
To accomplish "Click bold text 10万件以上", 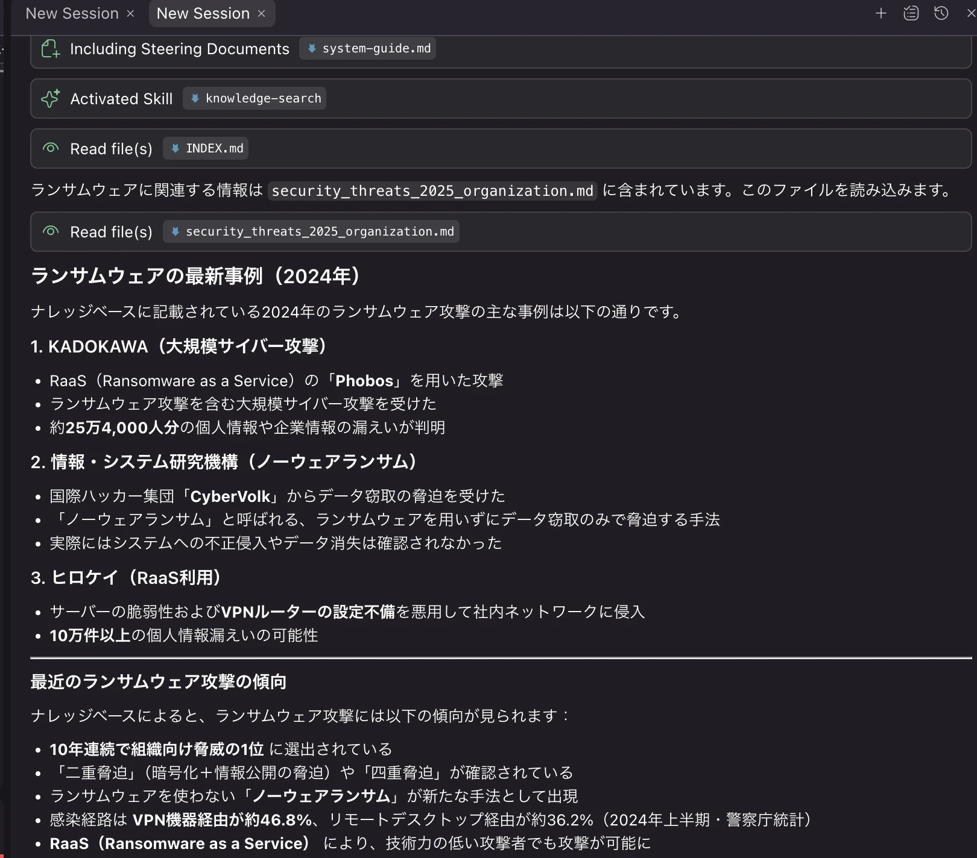I will 90,636.
